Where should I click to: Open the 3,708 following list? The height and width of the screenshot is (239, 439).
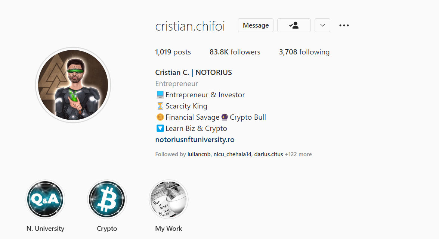[304, 52]
